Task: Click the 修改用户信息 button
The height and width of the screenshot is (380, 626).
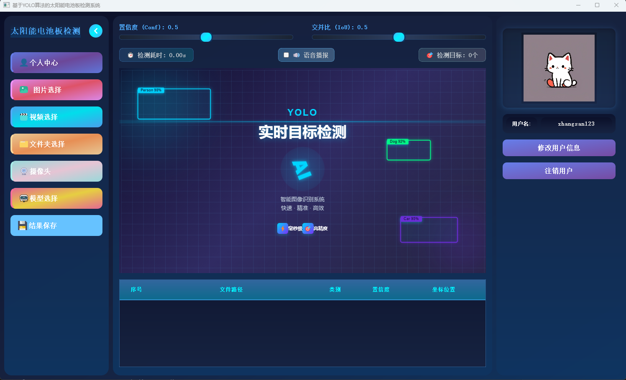Action: click(559, 148)
